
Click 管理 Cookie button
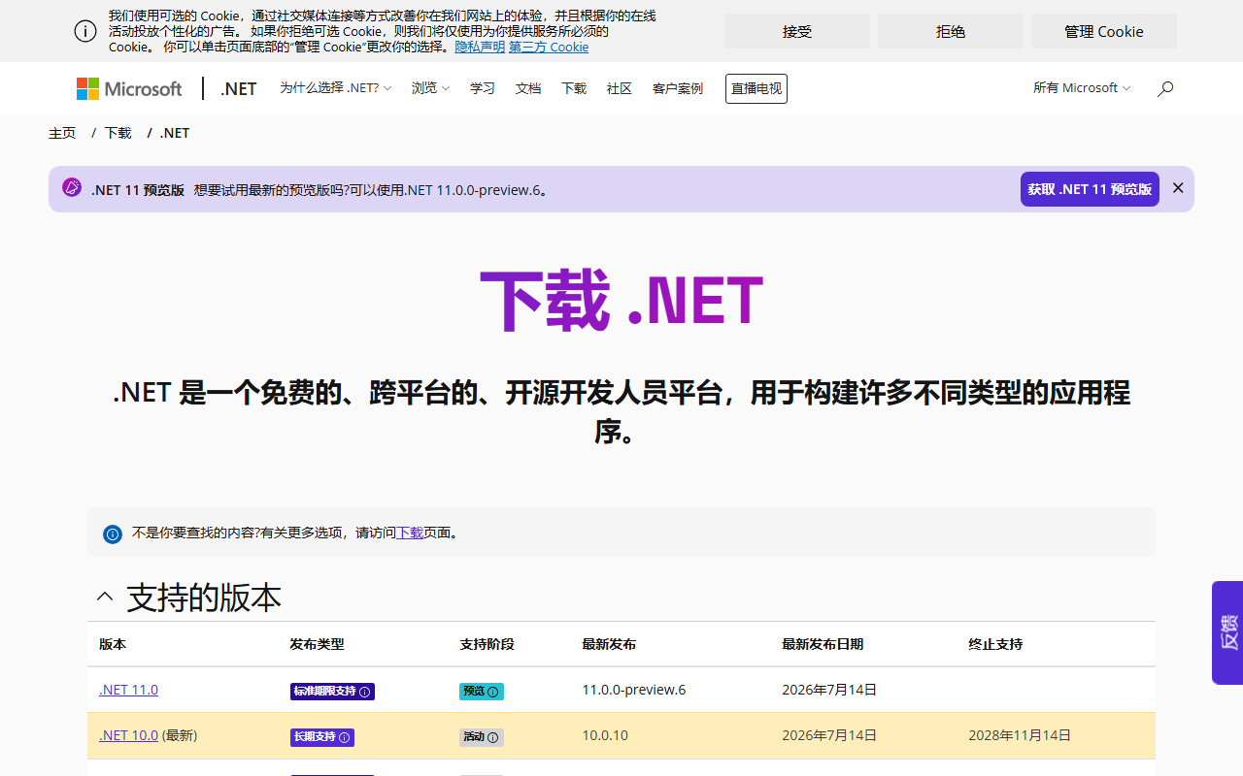[1104, 31]
